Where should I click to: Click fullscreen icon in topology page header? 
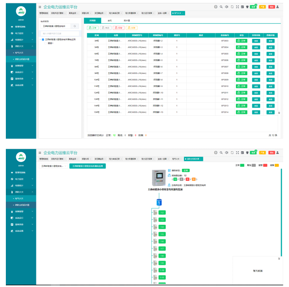(237, 152)
